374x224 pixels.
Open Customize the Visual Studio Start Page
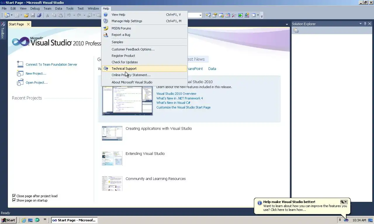click(x=183, y=107)
